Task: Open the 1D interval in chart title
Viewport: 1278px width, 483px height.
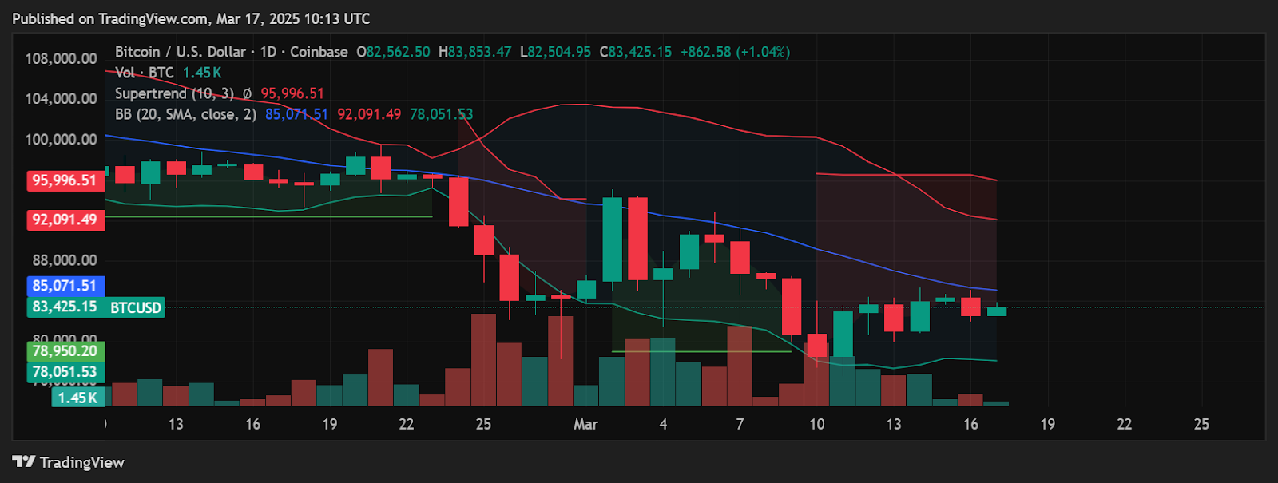Action: [268, 52]
